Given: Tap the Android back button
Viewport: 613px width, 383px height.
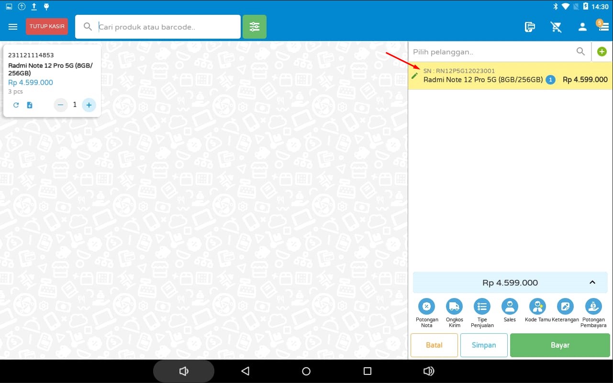Looking at the screenshot, I should 245,371.
